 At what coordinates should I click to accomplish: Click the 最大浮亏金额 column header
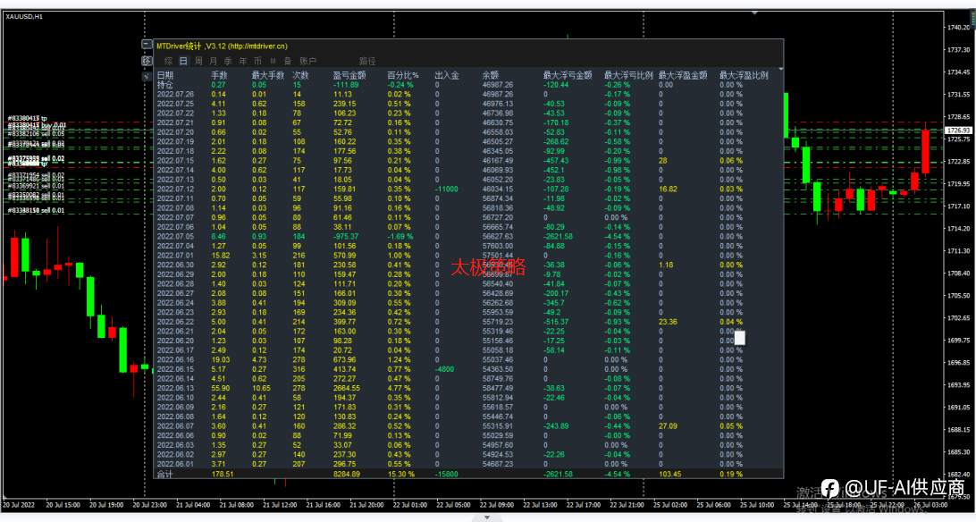coord(567,75)
